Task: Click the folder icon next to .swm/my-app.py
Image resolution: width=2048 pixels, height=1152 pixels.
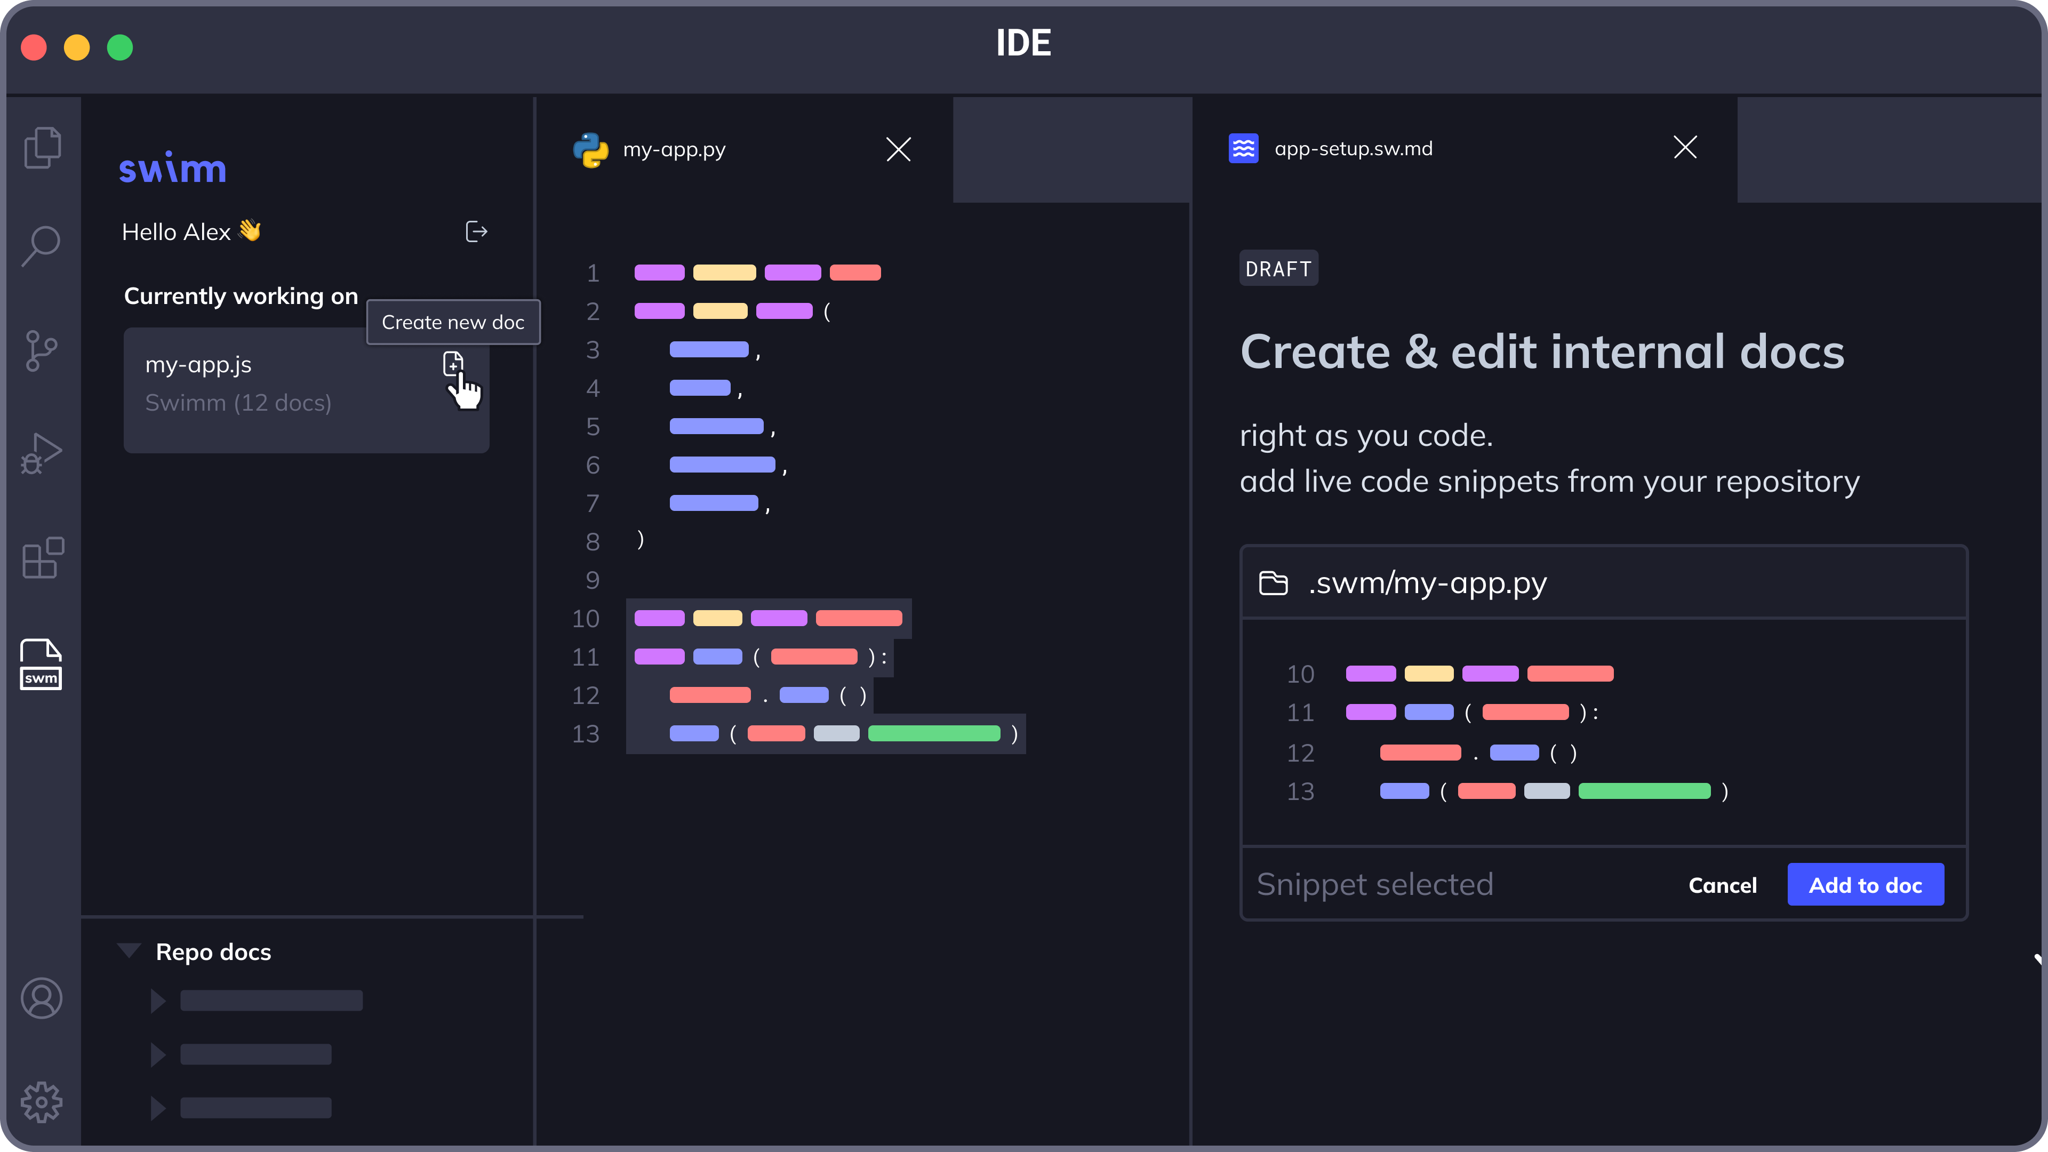Action: 1274,583
